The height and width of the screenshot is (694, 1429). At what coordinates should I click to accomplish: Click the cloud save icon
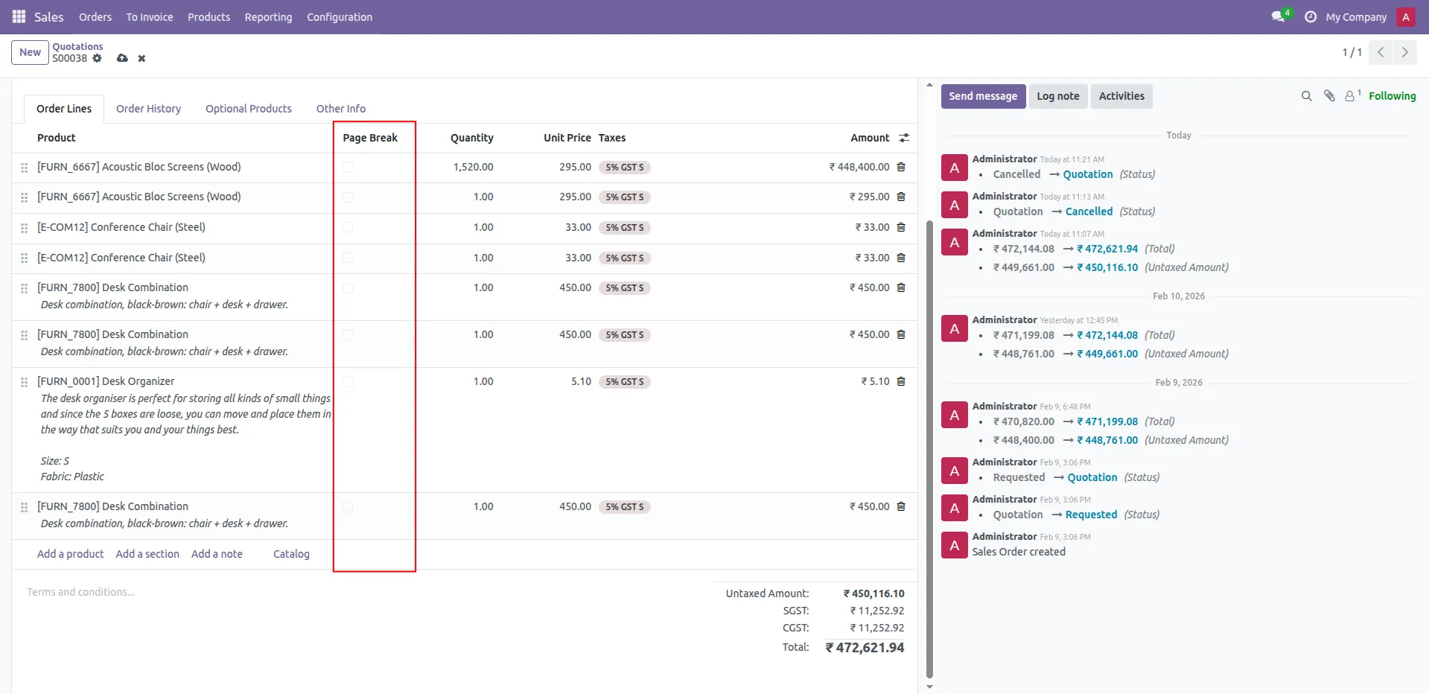tap(122, 58)
